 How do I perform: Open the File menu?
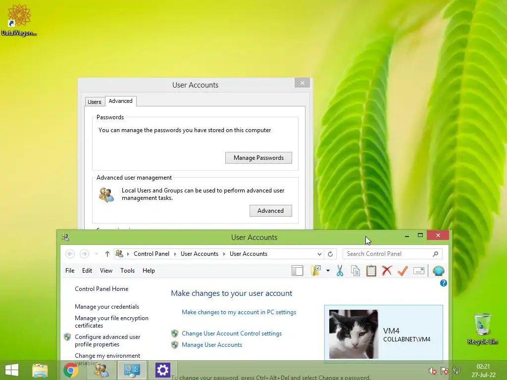pos(70,271)
